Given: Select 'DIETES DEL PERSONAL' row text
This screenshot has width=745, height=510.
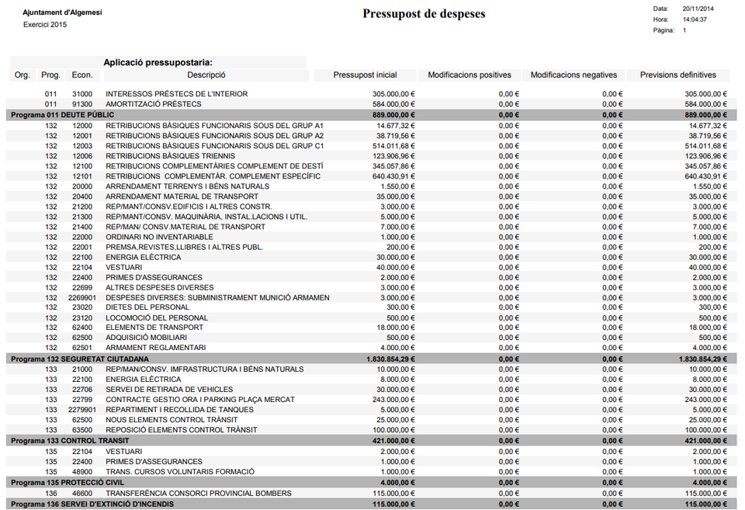Looking at the screenshot, I should [147, 307].
